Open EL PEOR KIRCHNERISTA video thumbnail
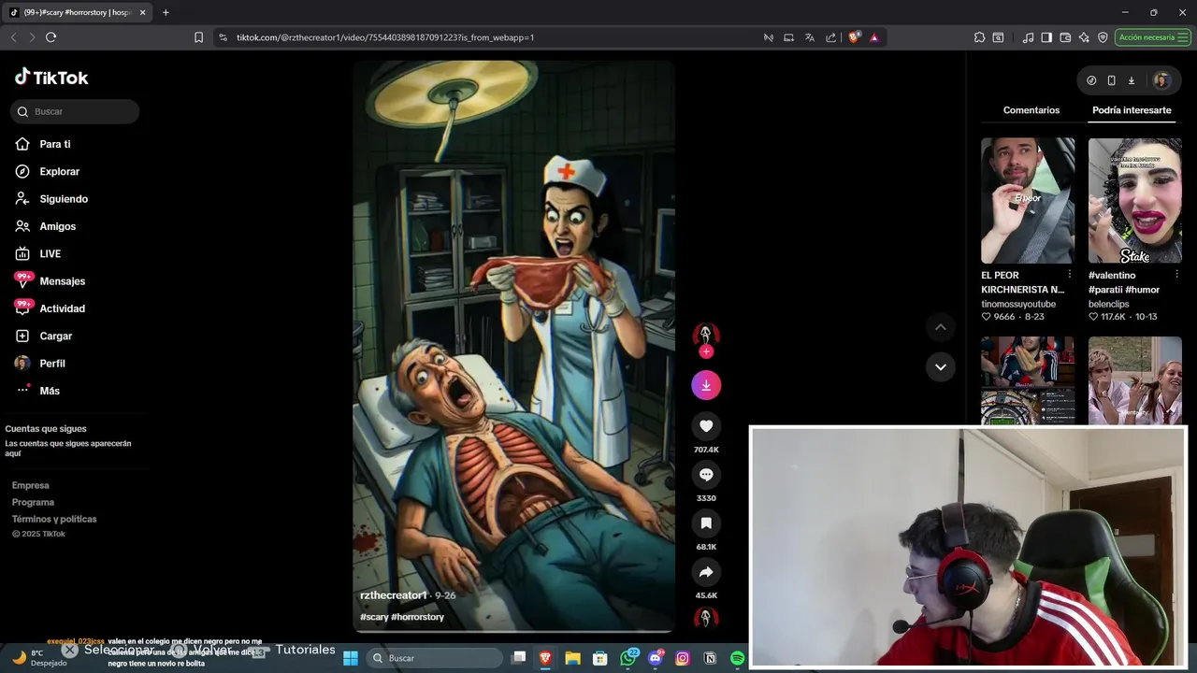The image size is (1197, 673). click(x=1028, y=201)
